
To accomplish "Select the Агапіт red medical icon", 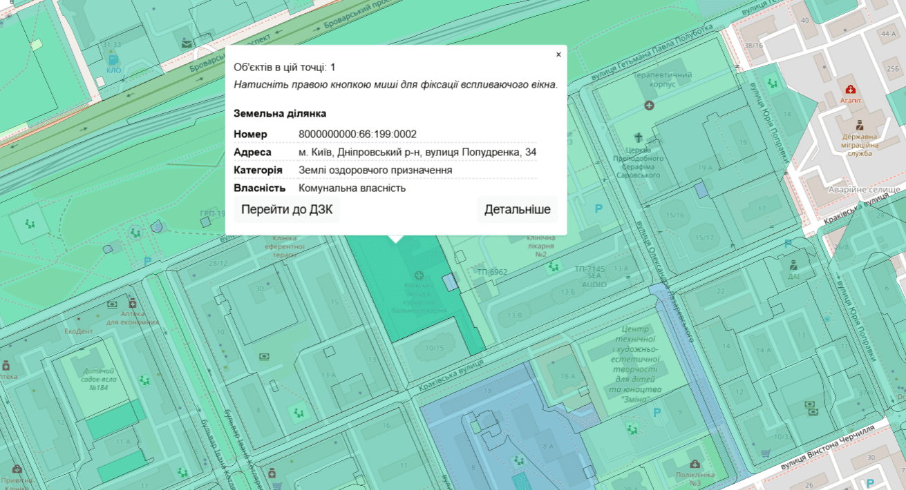I will [850, 90].
